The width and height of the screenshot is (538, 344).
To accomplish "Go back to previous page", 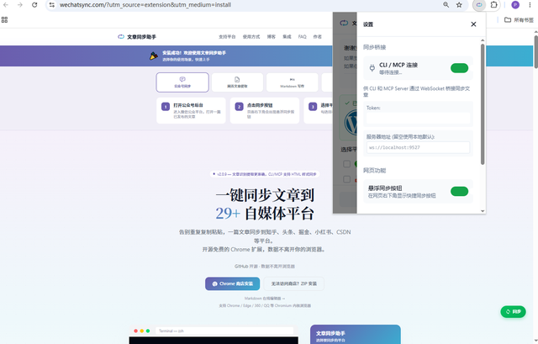I will click(6, 5).
